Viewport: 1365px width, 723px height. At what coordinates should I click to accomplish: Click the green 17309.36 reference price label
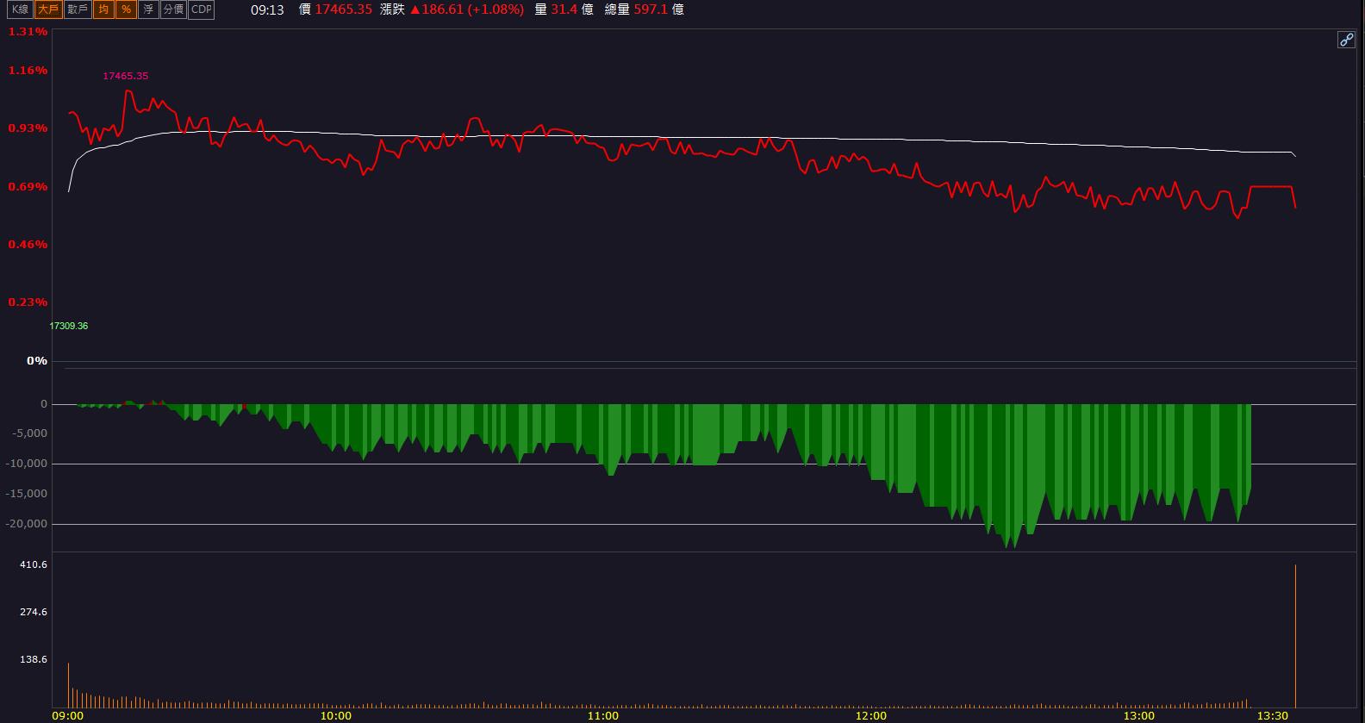click(x=69, y=326)
